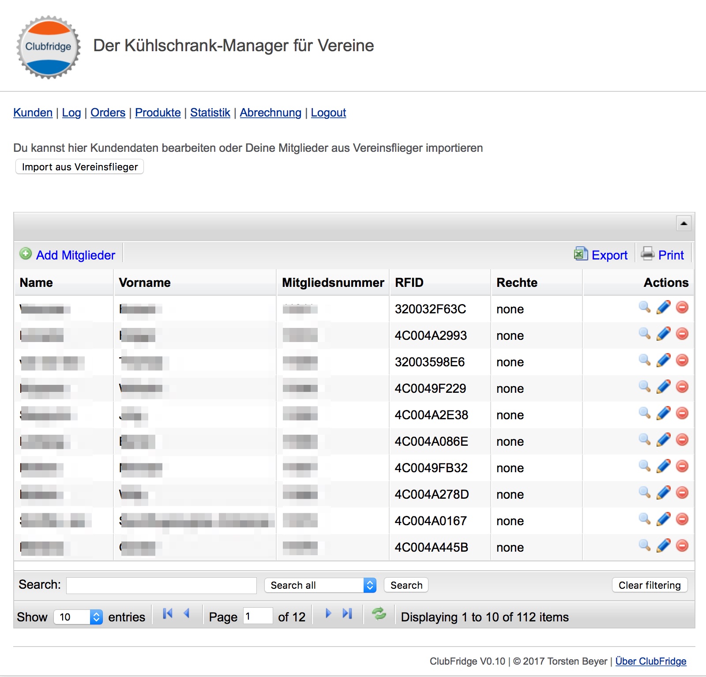Collapse the table using the top-right arrow
This screenshot has height=677, width=706.
coord(683,223)
